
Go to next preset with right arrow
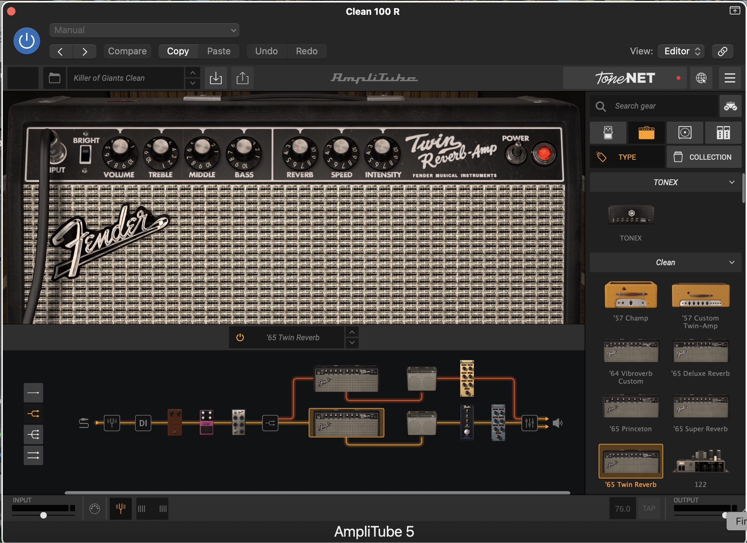pyautogui.click(x=85, y=51)
